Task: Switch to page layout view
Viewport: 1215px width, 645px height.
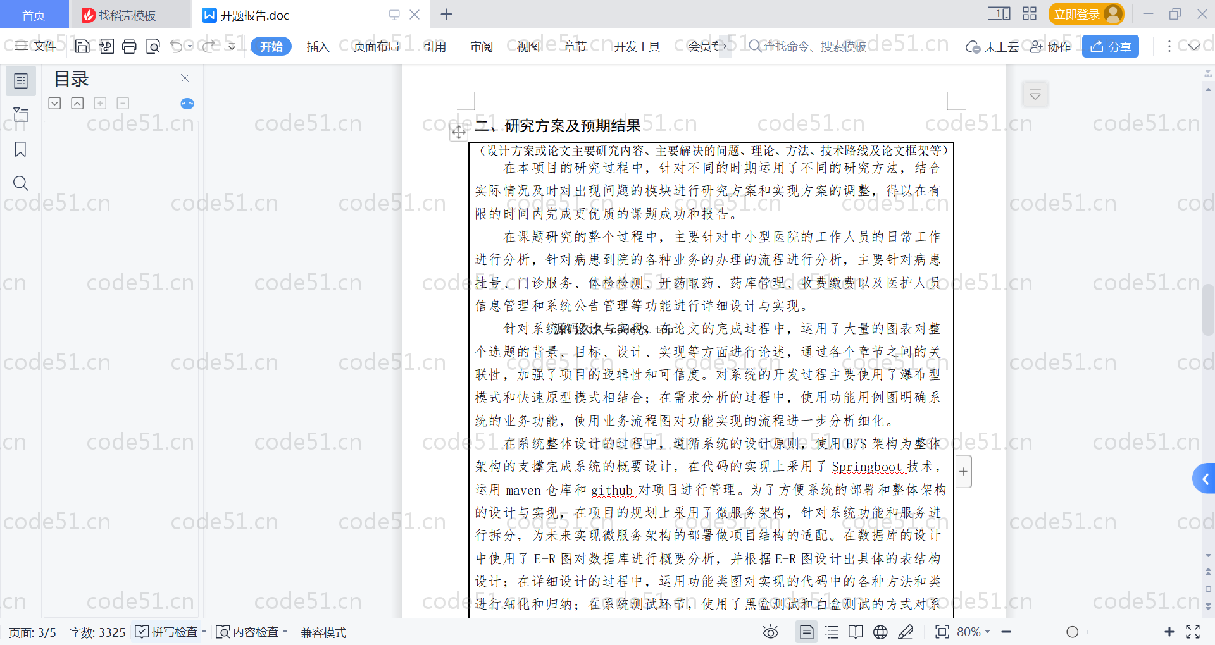Action: [807, 632]
